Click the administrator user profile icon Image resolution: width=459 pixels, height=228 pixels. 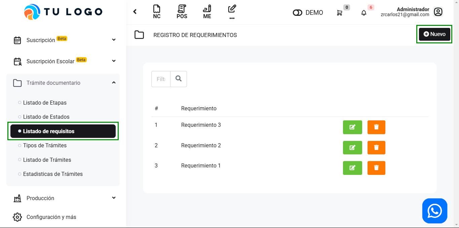438,12
